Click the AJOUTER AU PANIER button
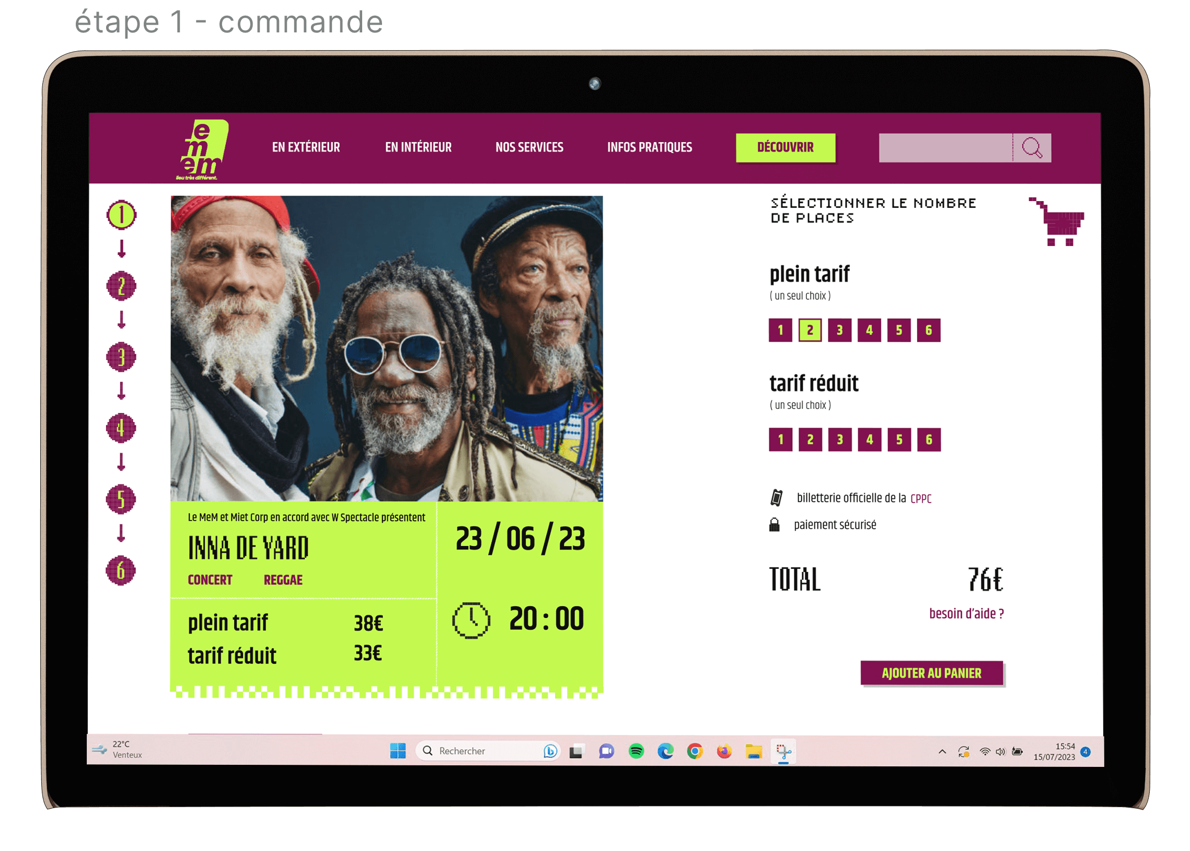The image size is (1190, 851). pos(931,673)
